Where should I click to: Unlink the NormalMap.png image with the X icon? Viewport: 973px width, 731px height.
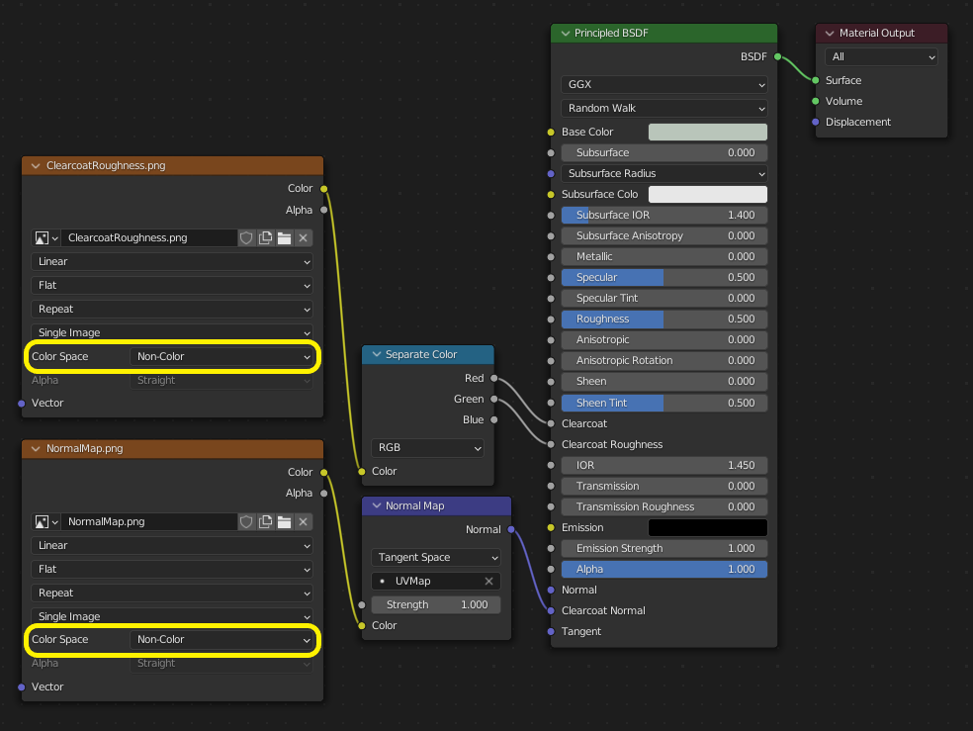303,521
